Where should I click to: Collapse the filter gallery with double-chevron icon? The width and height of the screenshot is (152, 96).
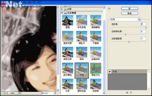pos(109,8)
